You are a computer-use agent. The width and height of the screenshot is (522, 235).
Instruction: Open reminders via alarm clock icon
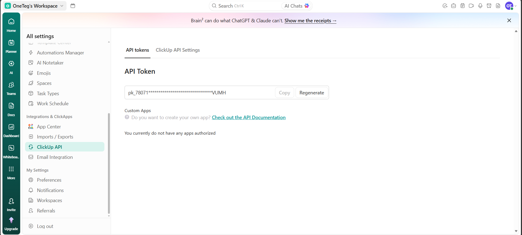(489, 6)
